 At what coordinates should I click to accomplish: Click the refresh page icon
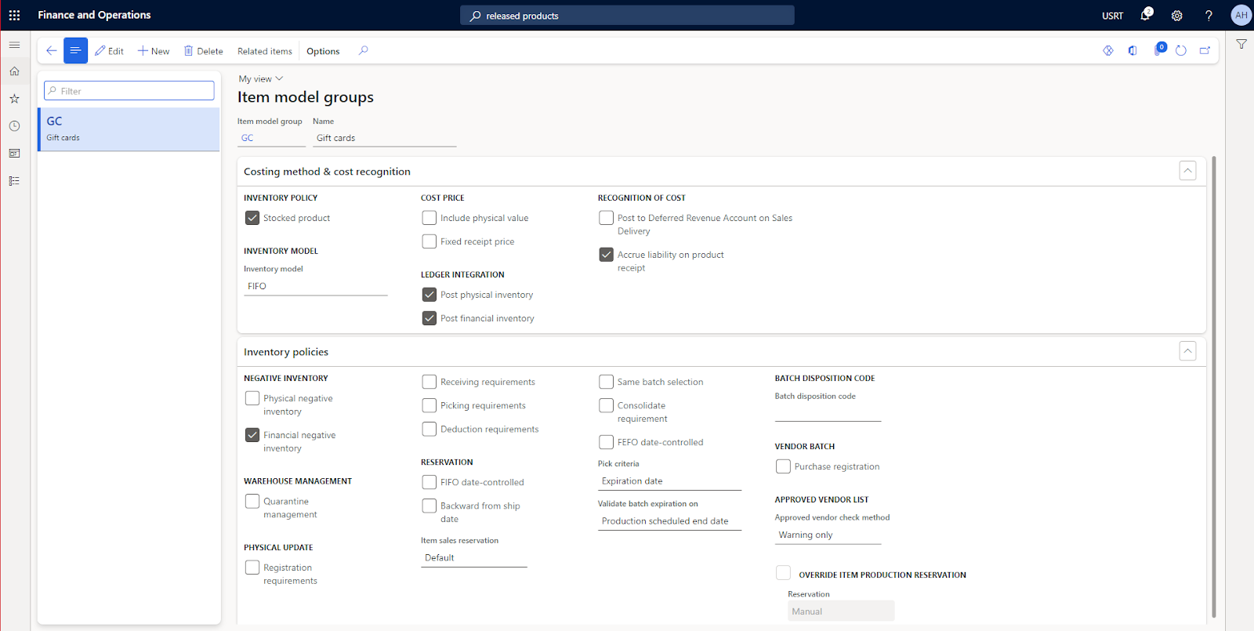1181,51
